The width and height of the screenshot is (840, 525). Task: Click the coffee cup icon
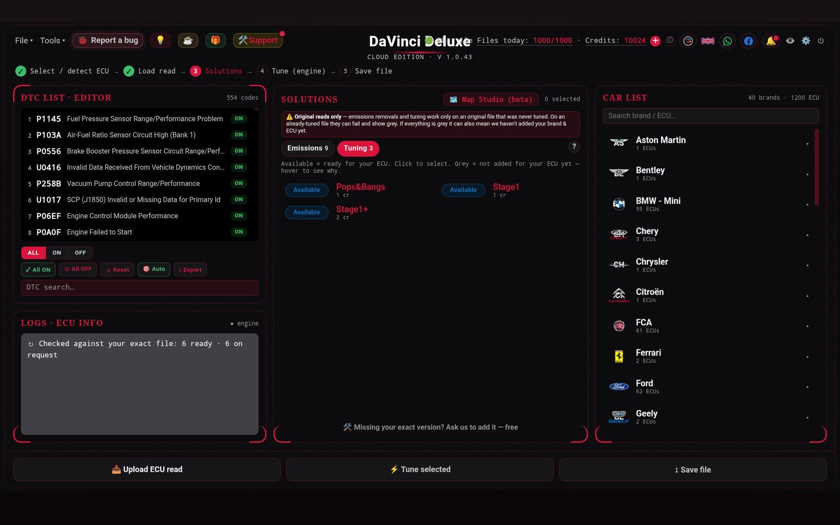[x=188, y=40]
